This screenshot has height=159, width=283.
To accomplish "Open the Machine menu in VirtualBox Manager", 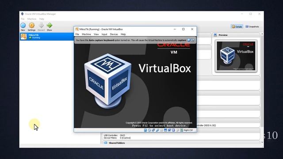I will click(32, 19).
